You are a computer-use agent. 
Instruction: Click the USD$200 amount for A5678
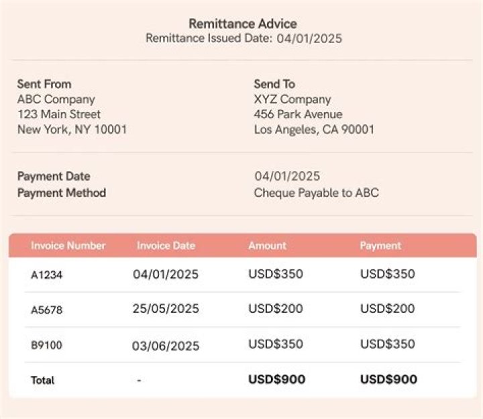coord(275,309)
